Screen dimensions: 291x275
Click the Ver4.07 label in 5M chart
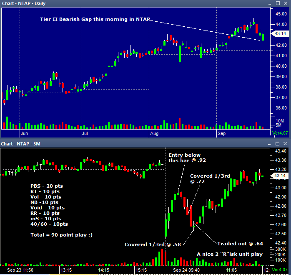[x=279, y=270]
